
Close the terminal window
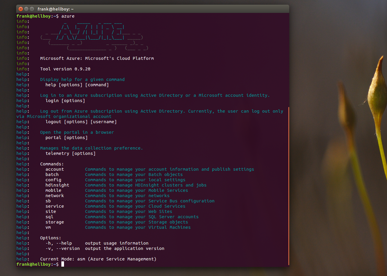21,9
